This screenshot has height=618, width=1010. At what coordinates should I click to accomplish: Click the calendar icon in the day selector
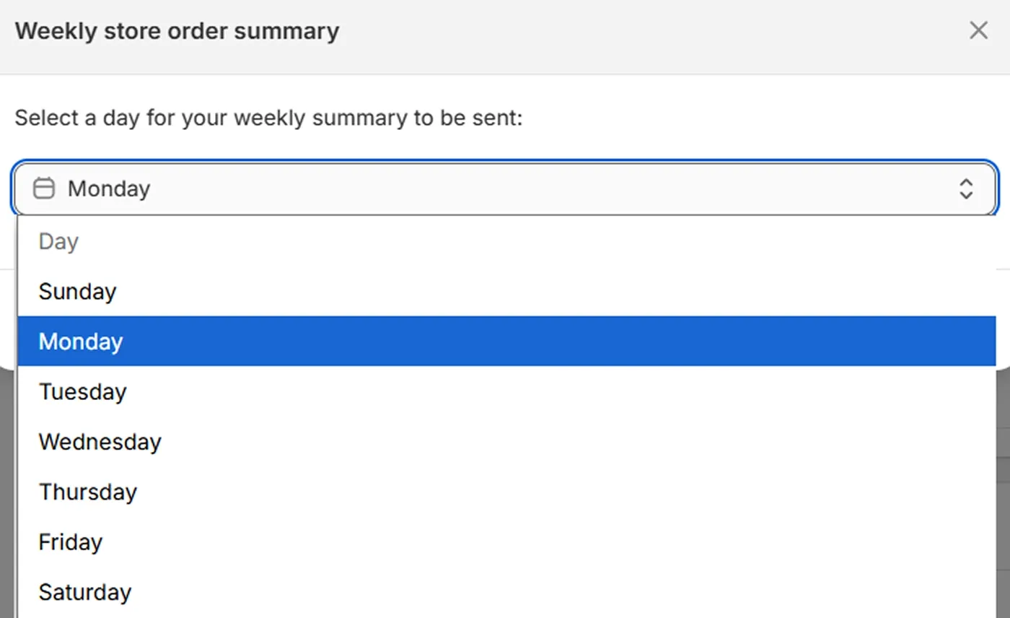44,188
